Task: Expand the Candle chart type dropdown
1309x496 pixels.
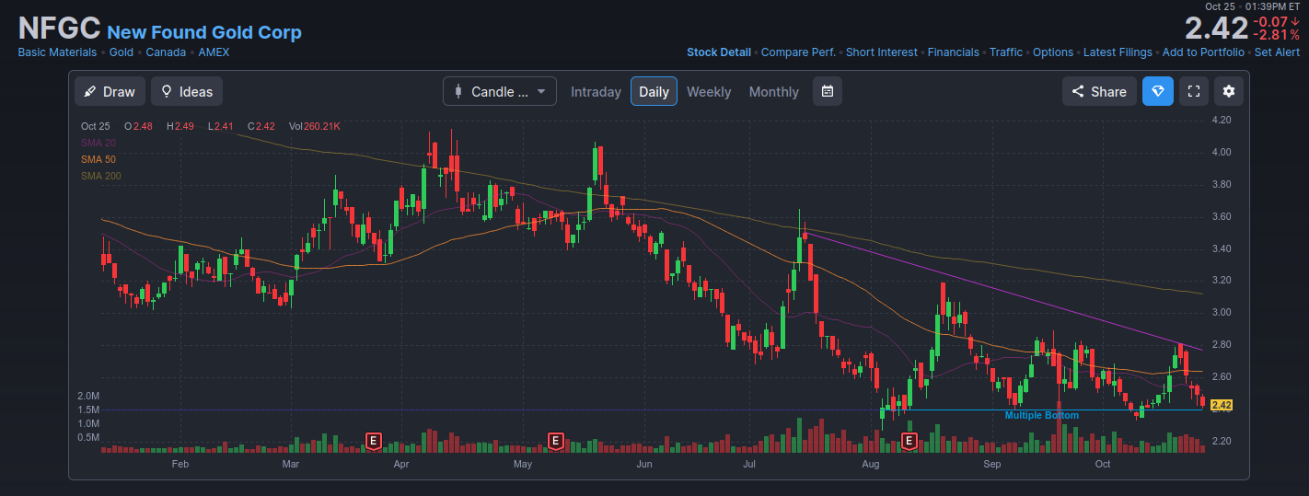Action: click(500, 91)
